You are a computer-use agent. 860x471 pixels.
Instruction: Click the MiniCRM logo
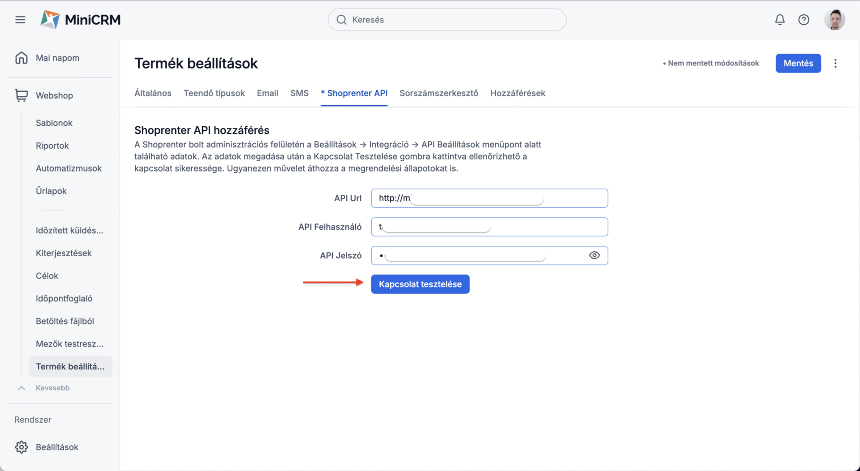81,20
